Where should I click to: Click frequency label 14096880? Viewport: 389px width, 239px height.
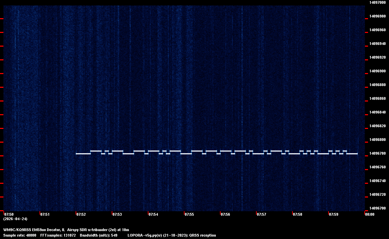click(378, 85)
